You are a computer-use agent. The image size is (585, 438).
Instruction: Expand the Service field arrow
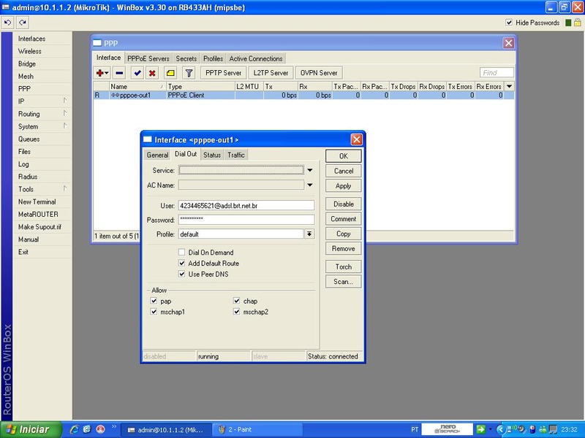point(309,170)
